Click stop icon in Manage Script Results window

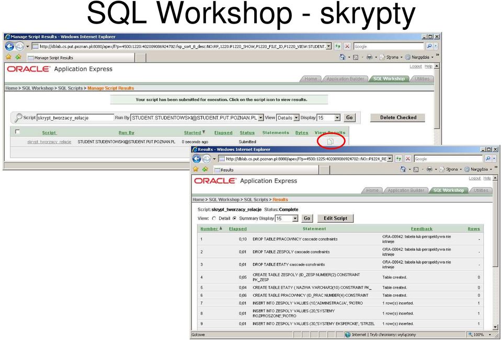pos(347,47)
